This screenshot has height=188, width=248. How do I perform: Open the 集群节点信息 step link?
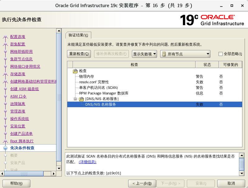click(21, 59)
